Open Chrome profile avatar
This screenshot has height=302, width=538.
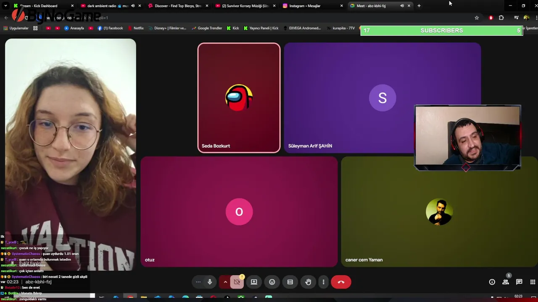526,18
